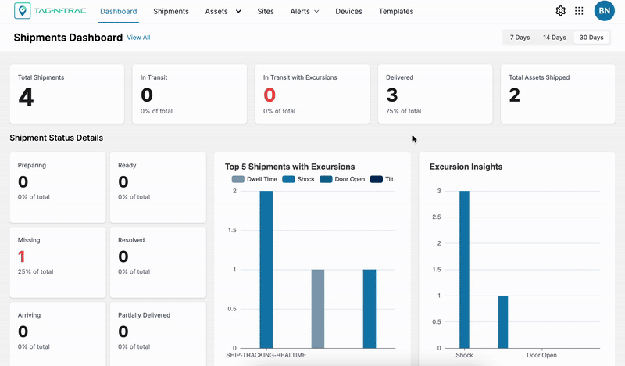
Task: Click the Excursion Insights title
Action: click(466, 167)
